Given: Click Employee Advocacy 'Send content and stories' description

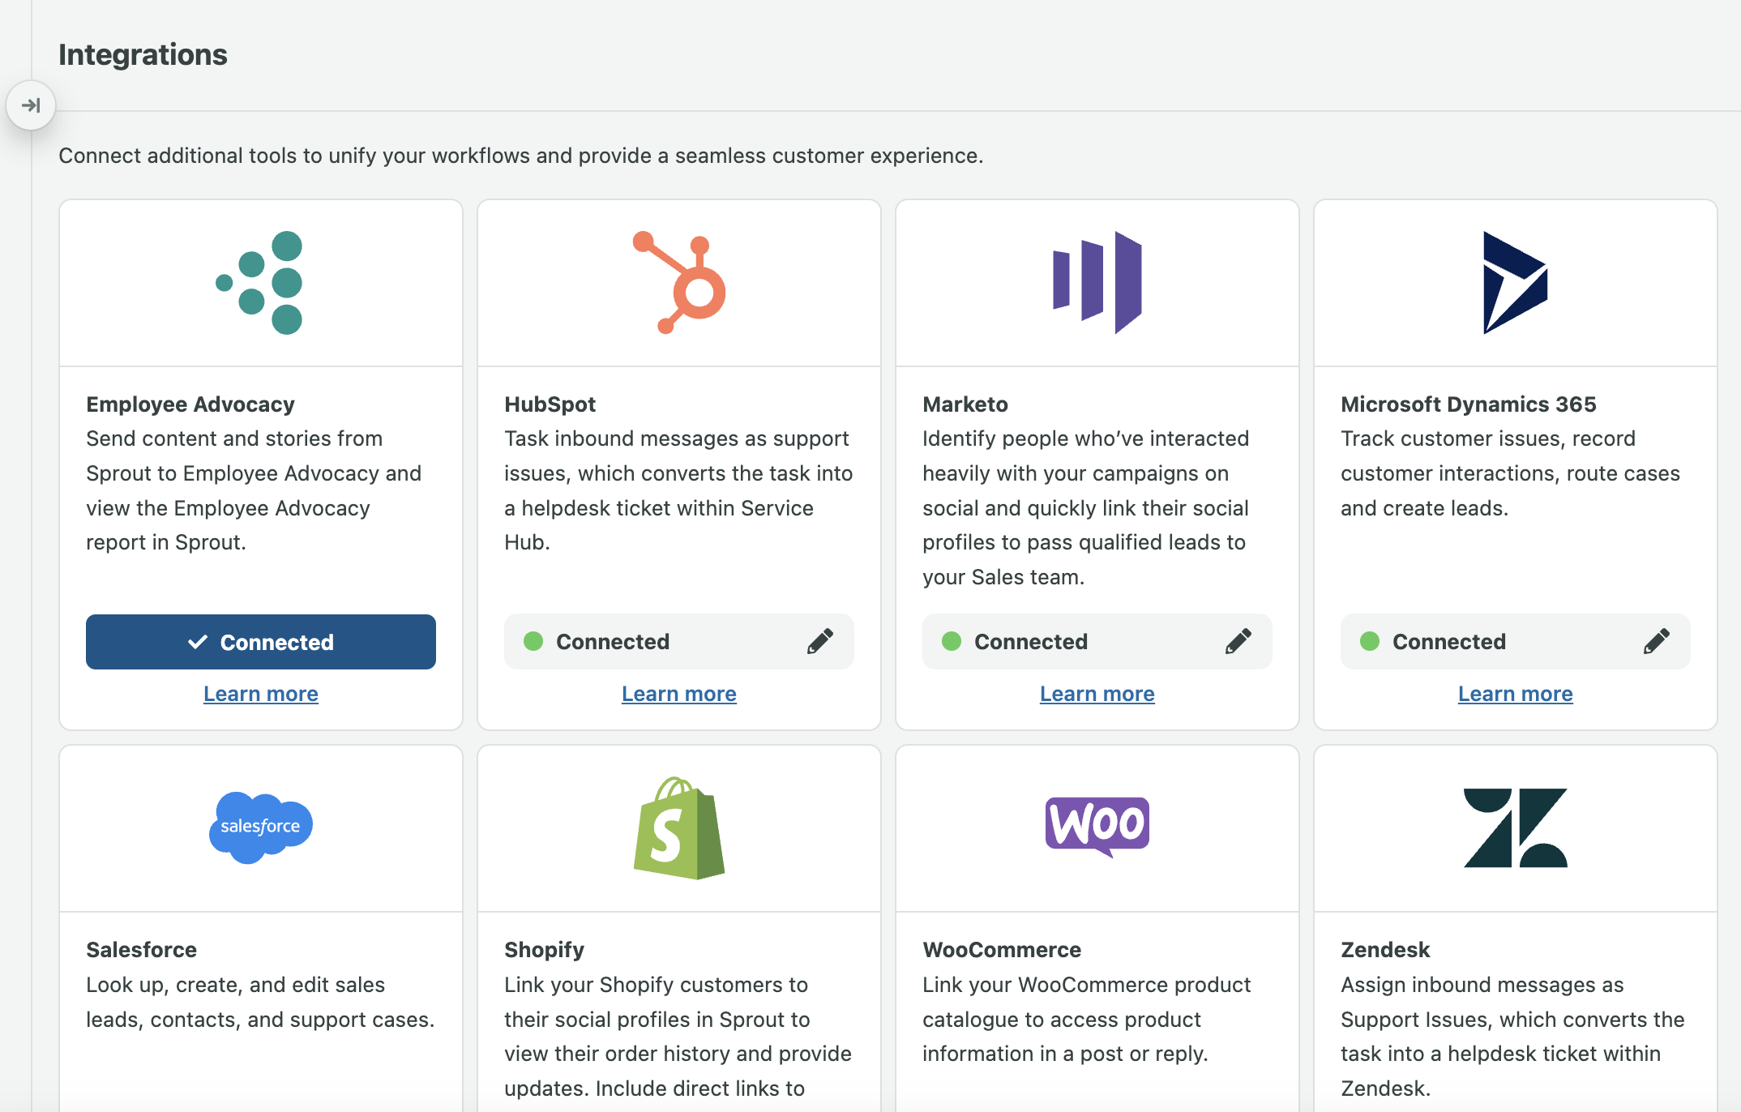Looking at the screenshot, I should tap(254, 490).
